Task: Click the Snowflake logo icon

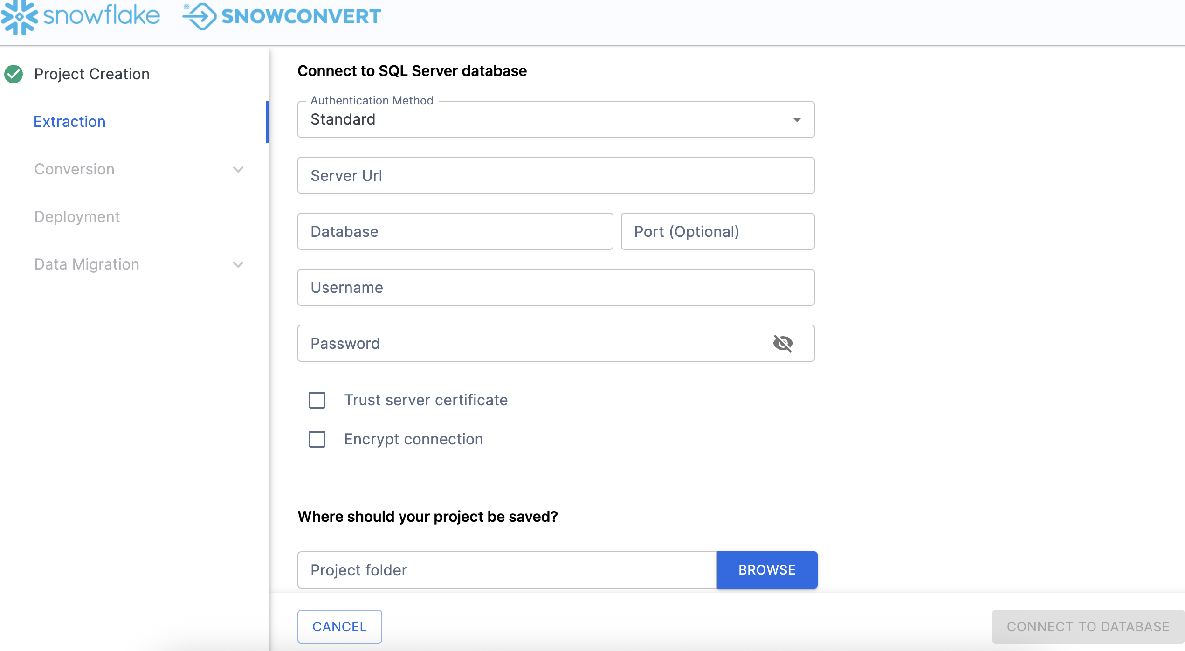Action: tap(19, 17)
